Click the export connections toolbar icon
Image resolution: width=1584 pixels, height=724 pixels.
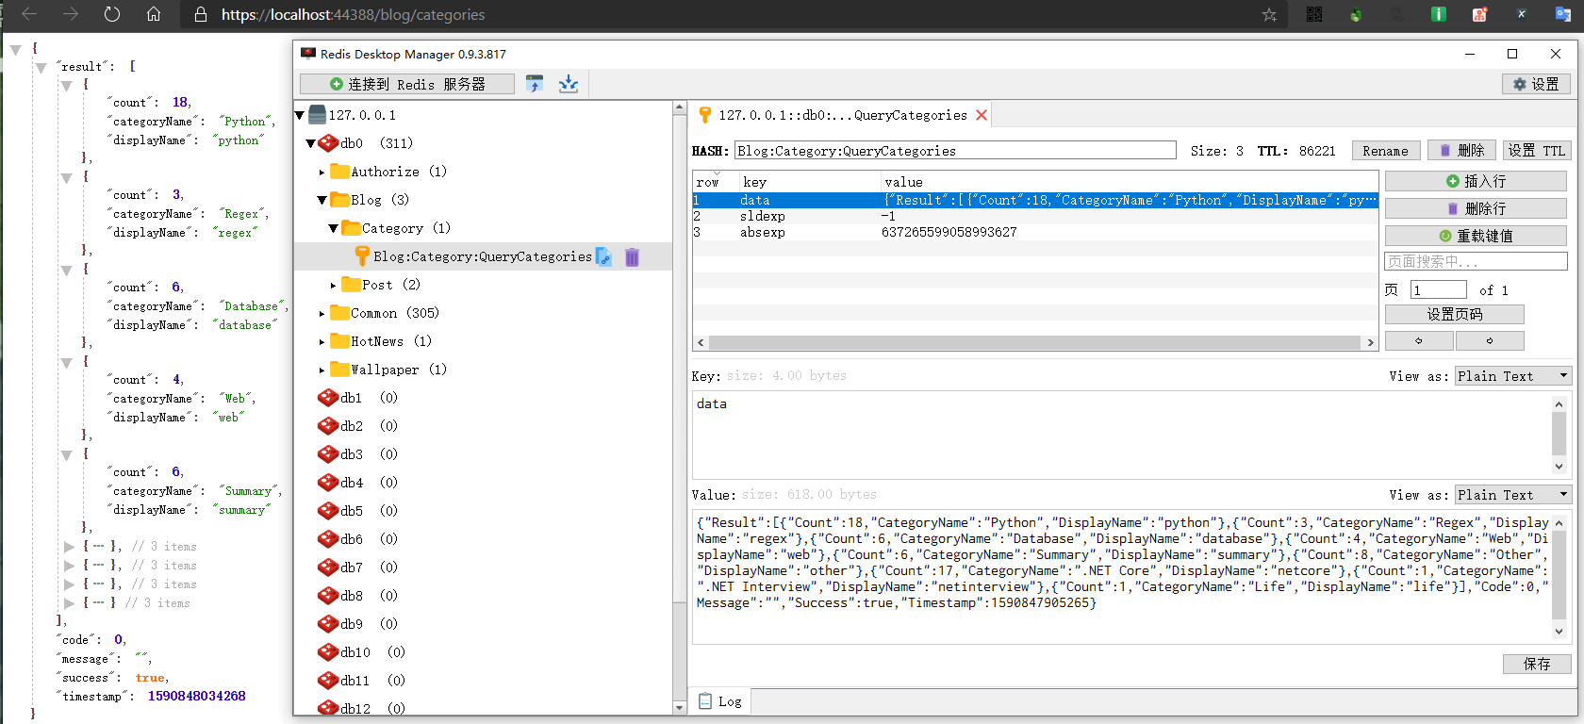[568, 84]
